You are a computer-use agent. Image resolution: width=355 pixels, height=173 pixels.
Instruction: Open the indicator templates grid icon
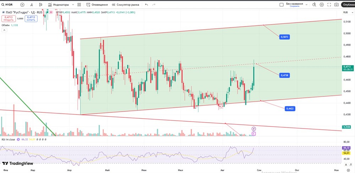(x=79, y=5)
